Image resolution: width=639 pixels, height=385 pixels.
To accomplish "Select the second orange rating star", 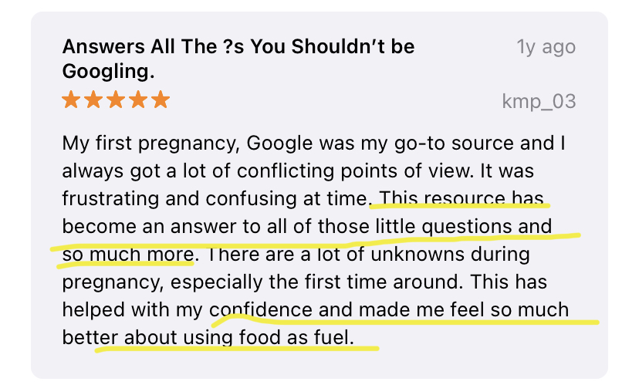I will point(93,100).
